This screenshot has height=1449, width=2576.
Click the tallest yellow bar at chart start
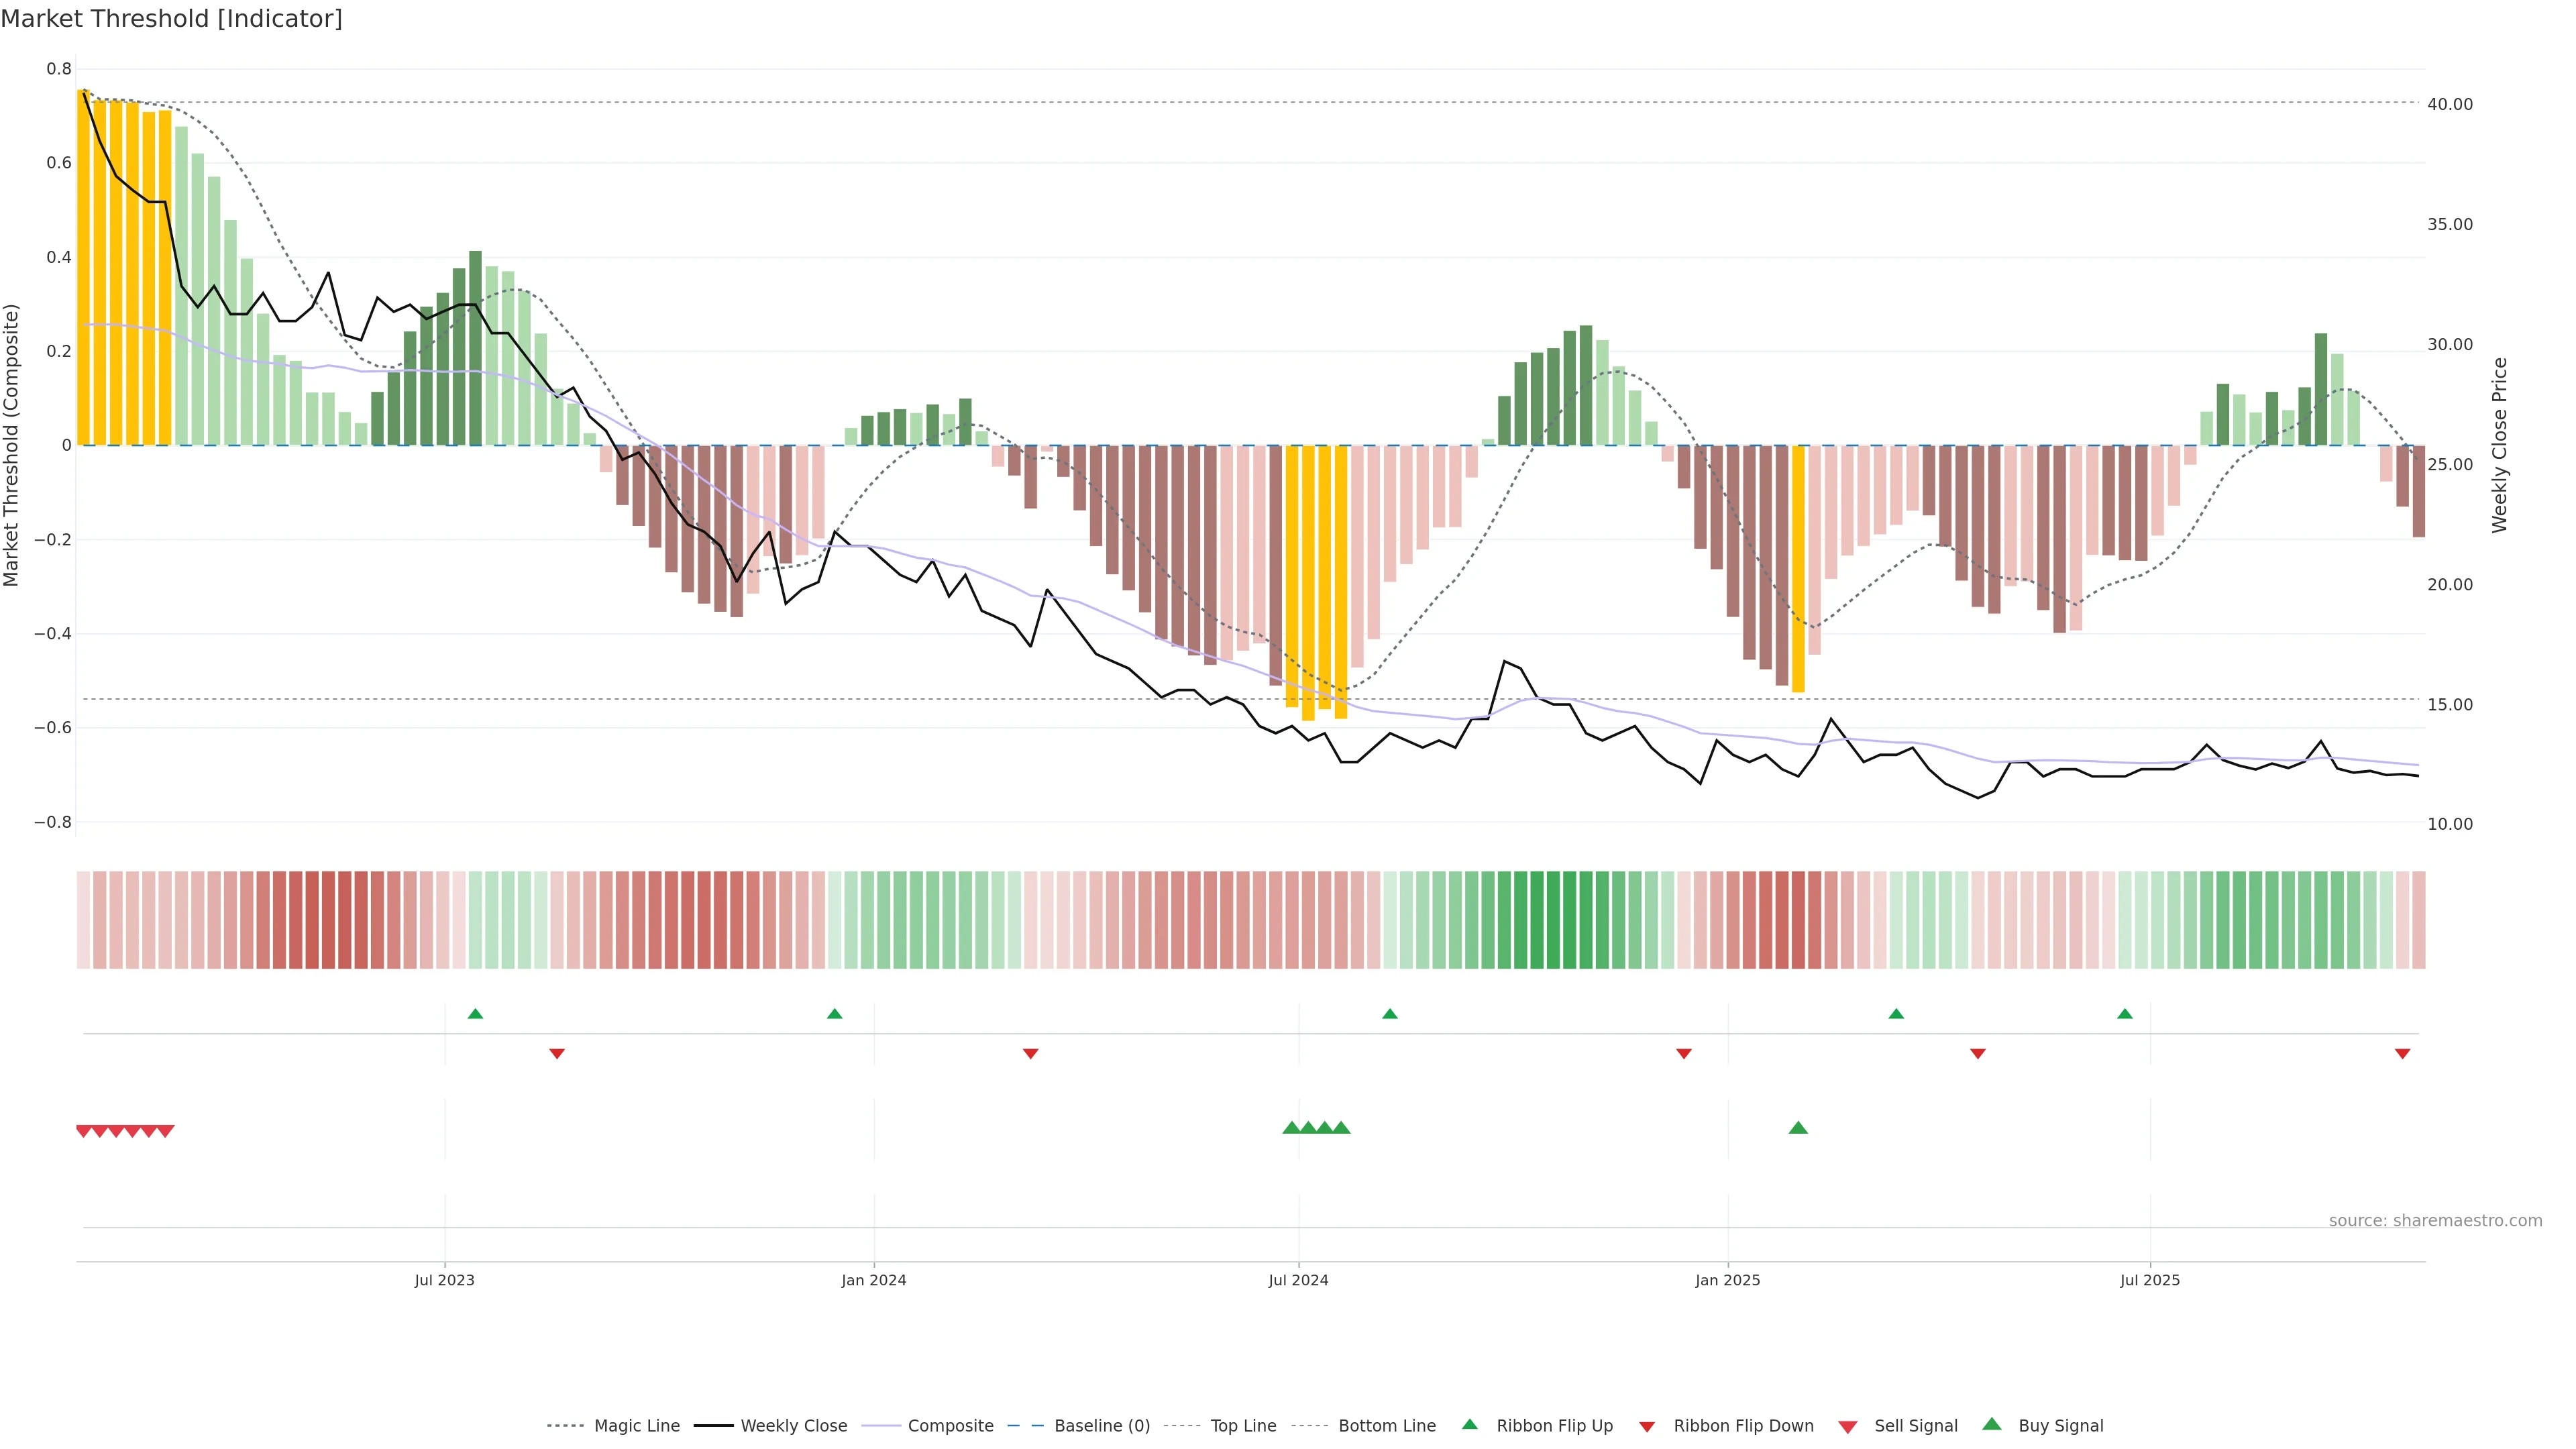(83, 267)
